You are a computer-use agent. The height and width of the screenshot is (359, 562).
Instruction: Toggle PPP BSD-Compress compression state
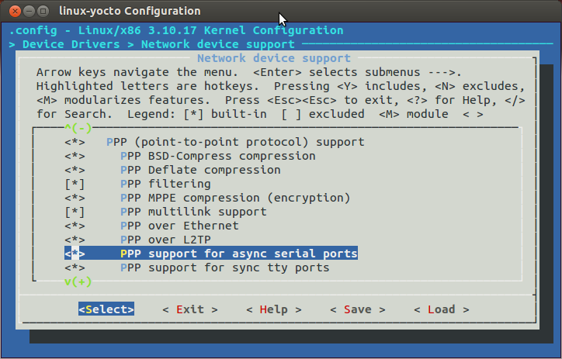click(75, 156)
